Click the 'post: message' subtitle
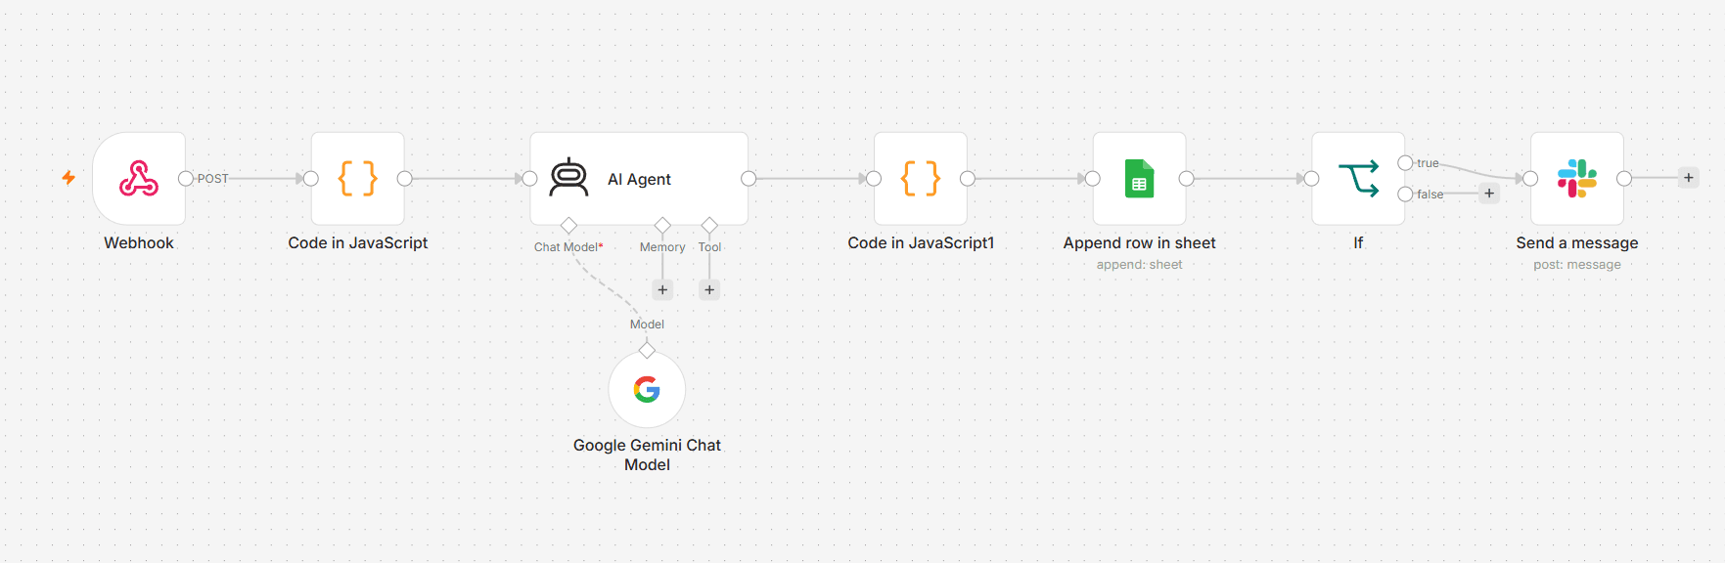Image resolution: width=1725 pixels, height=563 pixels. point(1577,265)
